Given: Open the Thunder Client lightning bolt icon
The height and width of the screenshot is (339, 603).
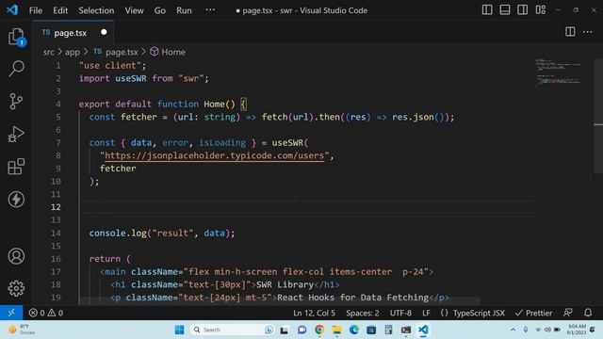Looking at the screenshot, I should (16, 199).
